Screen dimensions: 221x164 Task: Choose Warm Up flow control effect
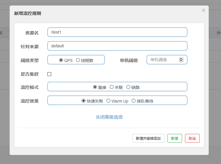(109, 101)
